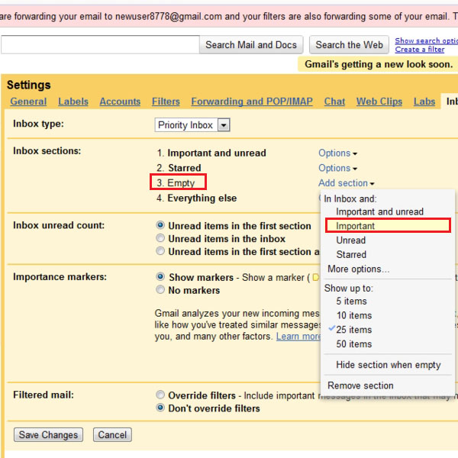Click the 2. Starred section row
The height and width of the screenshot is (458, 458).
point(179,168)
